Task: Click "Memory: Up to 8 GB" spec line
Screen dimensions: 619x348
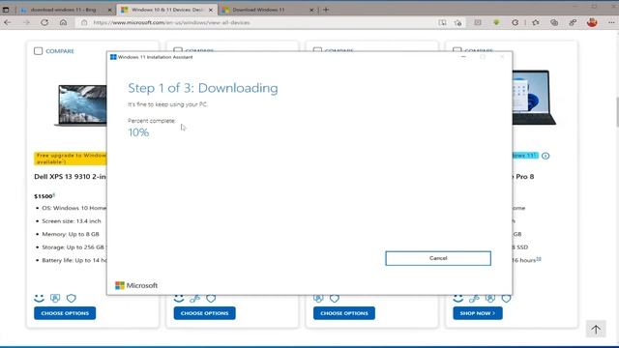Action: 71,234
